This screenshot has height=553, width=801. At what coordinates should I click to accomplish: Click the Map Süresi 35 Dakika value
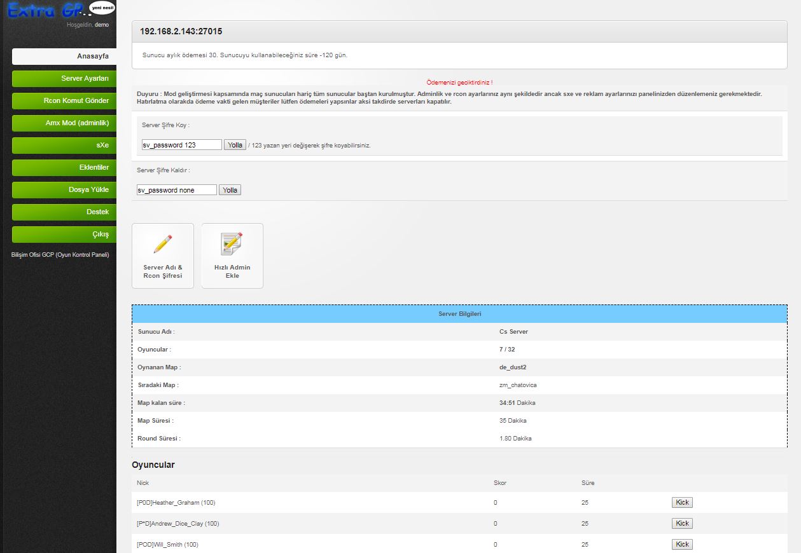point(513,421)
